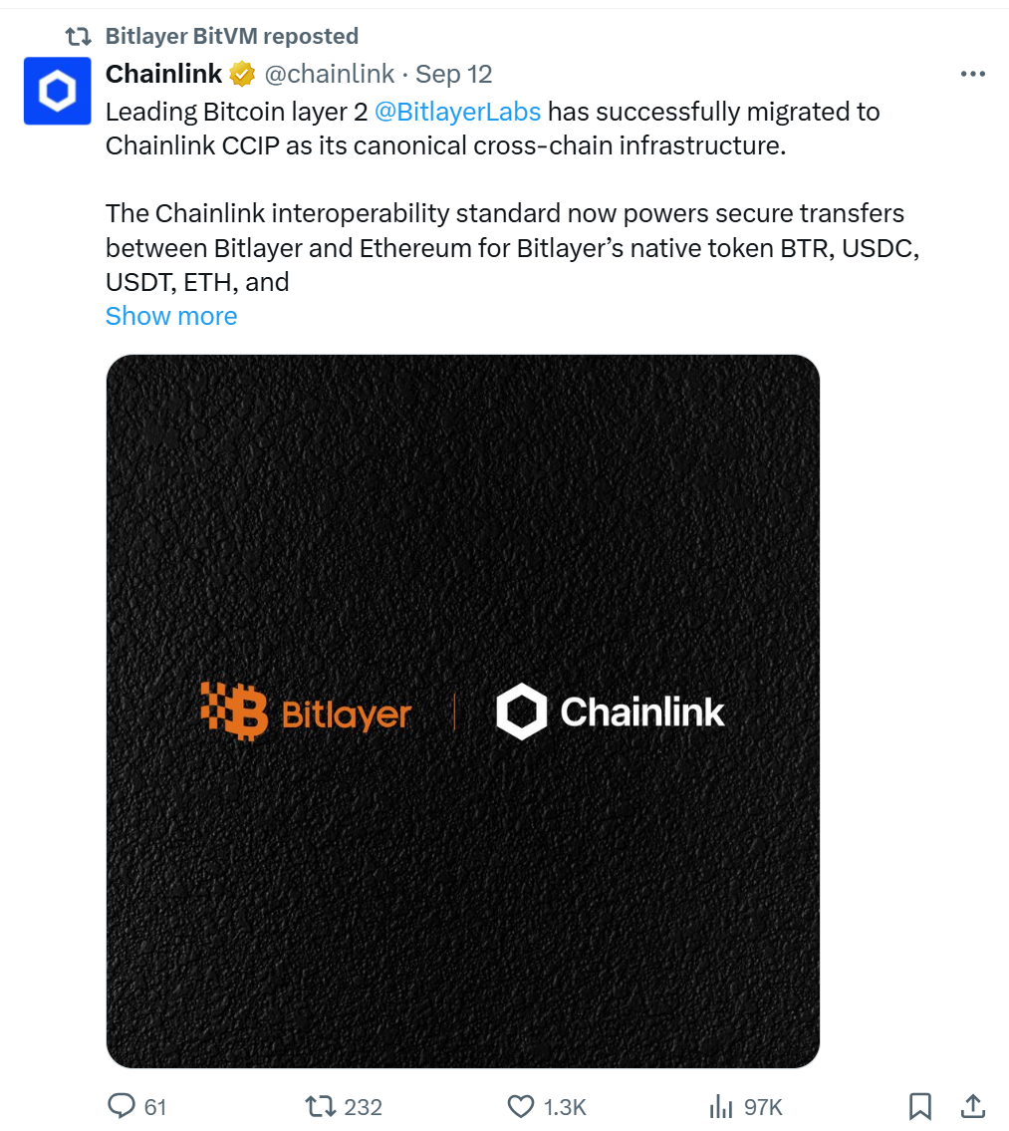1009x1131 pixels.
Task: Bookmark this Chainlink post
Action: click(x=920, y=1106)
